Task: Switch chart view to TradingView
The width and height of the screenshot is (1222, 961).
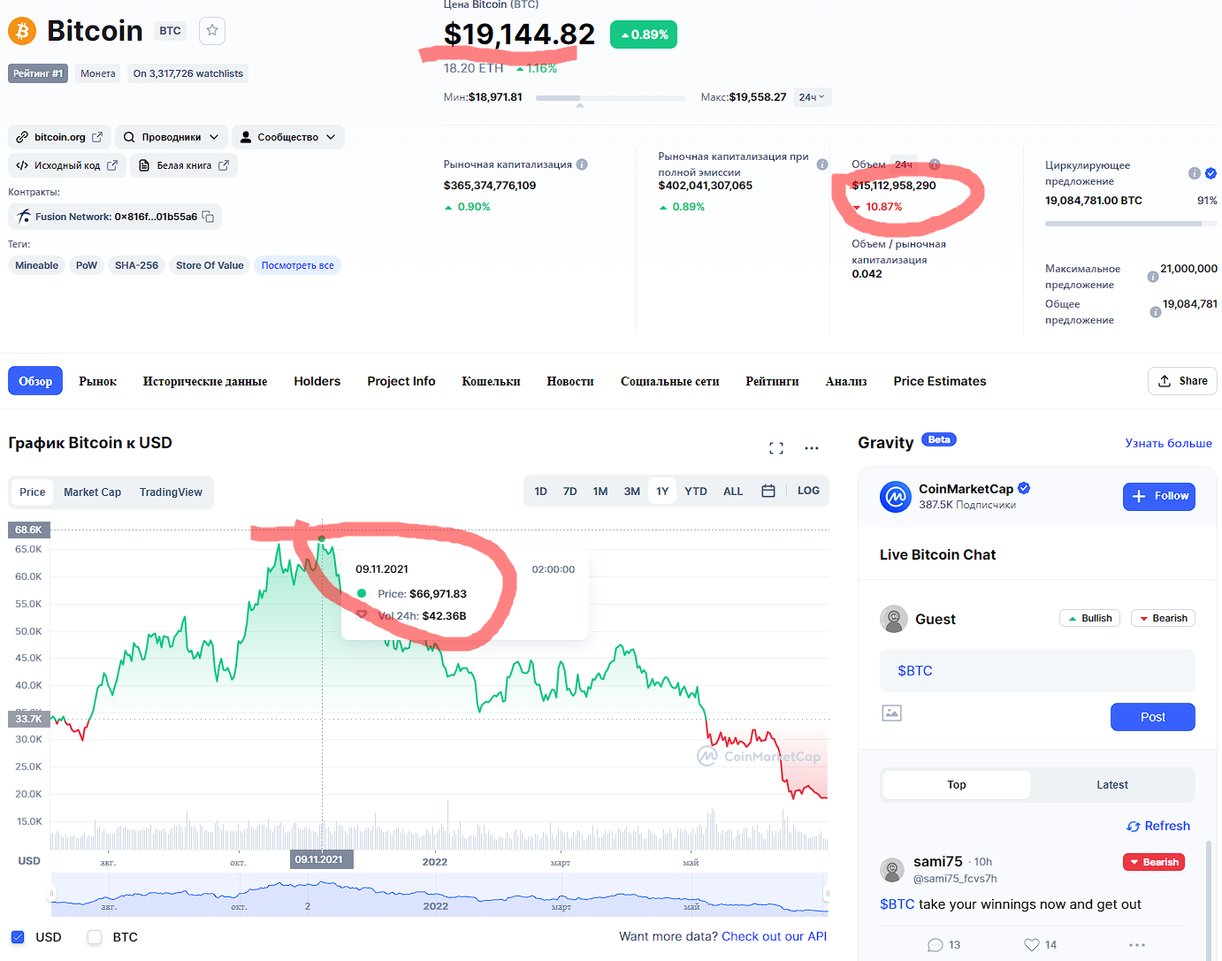Action: (171, 492)
